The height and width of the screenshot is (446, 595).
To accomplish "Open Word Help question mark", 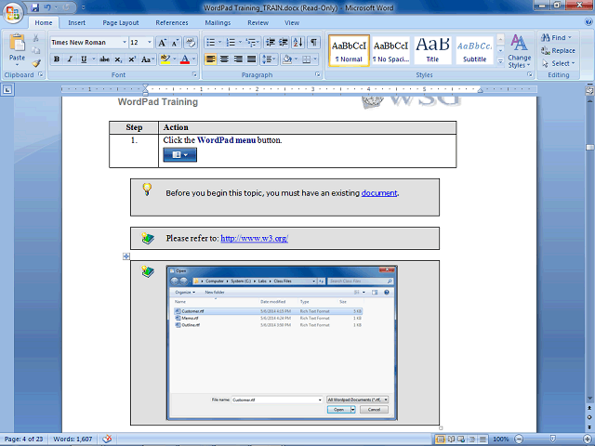I will pos(588,22).
